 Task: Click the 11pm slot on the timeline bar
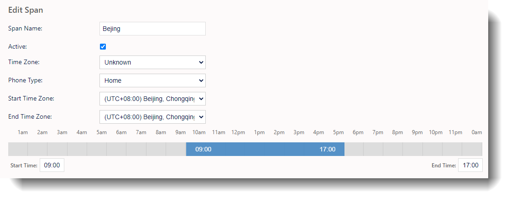452,149
